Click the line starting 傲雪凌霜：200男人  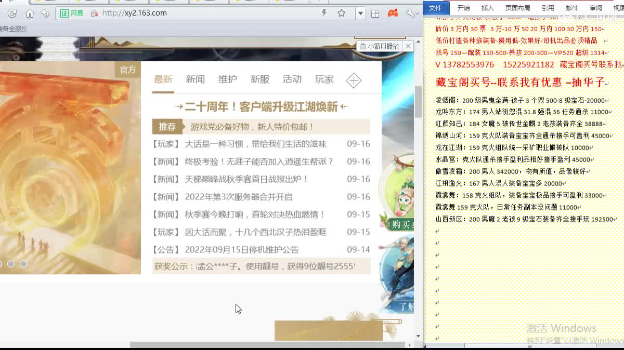click(x=511, y=171)
